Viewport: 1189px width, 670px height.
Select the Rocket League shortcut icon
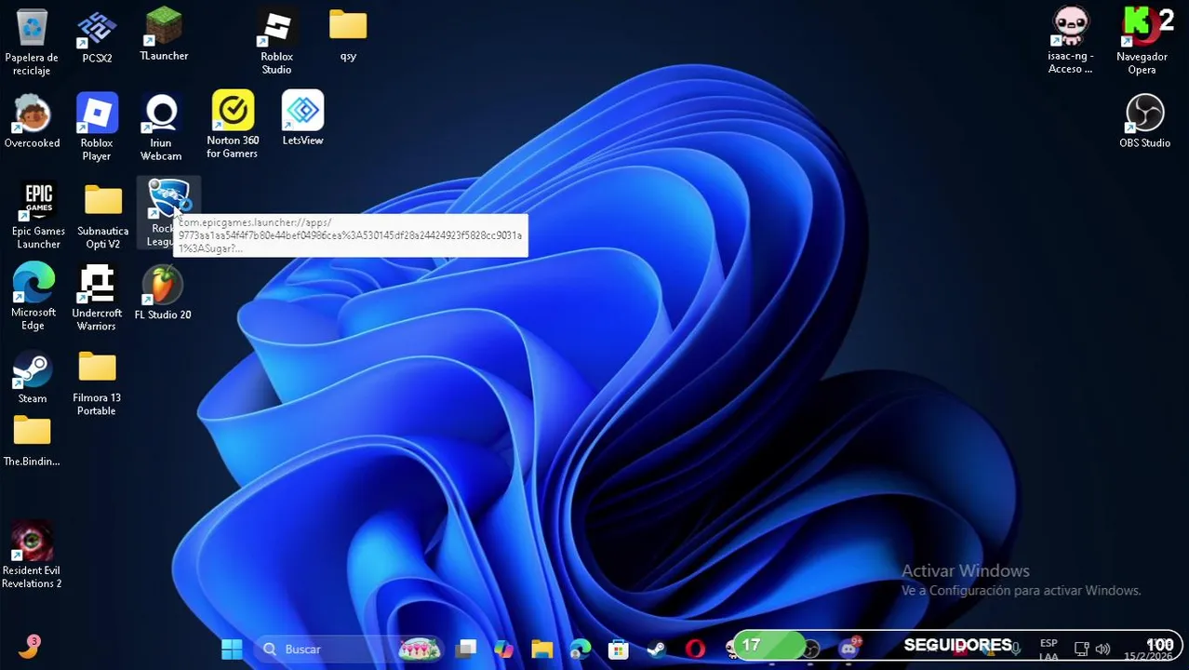click(168, 212)
